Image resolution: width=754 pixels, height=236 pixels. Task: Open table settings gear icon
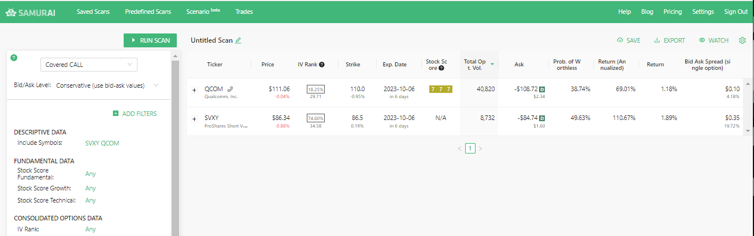742,40
